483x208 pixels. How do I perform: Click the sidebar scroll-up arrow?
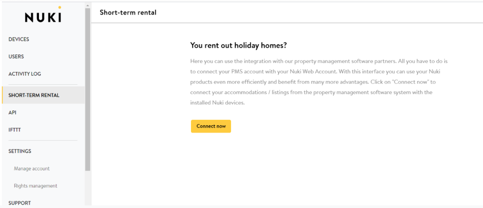(88, 6)
